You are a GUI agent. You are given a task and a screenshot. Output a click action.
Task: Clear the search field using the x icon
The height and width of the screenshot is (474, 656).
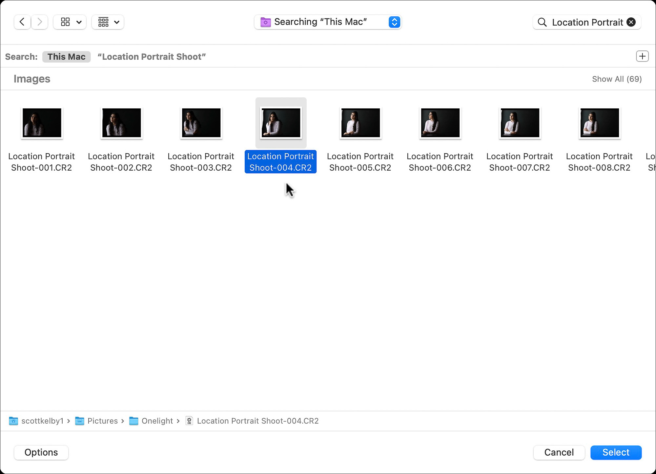click(631, 22)
